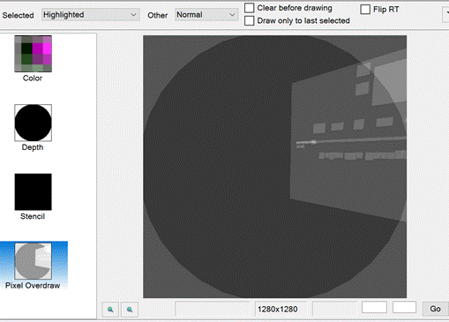449x322 pixels.
Task: Select the Color render target thumbnail
Action: pos(34,54)
